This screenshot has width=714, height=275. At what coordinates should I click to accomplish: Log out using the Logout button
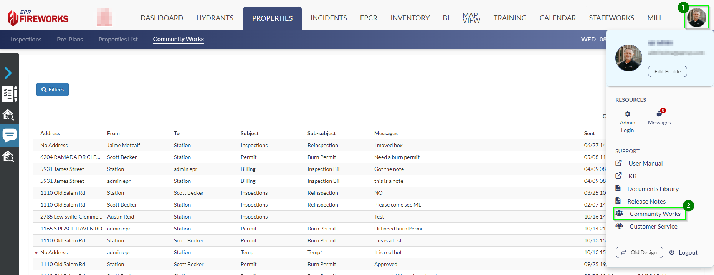tap(683, 252)
